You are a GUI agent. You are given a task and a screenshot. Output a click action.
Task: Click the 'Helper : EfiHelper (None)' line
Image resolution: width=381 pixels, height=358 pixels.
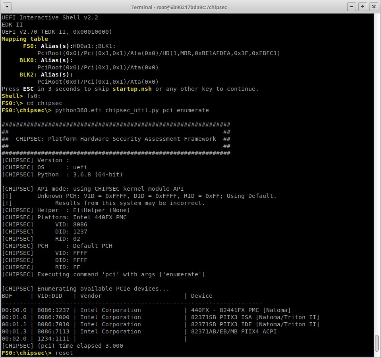click(66, 210)
